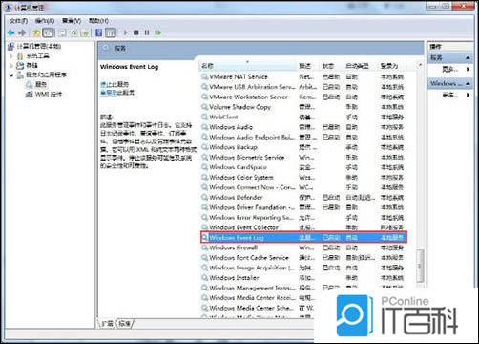Collapse the 服务和应用程序 tree node arrow
This screenshot has height=344, width=479.
coord(11,75)
